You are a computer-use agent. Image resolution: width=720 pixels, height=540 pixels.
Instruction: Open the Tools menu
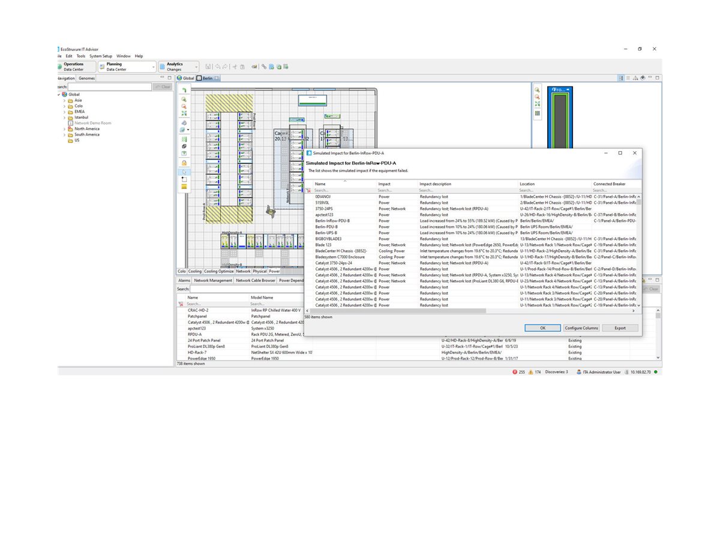pos(82,55)
